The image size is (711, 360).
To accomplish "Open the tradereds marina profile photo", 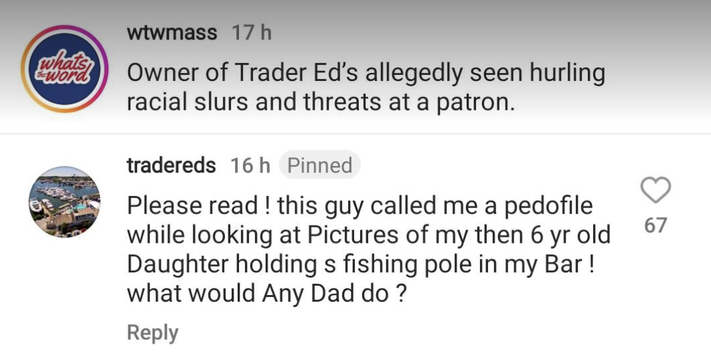I will click(x=64, y=201).
